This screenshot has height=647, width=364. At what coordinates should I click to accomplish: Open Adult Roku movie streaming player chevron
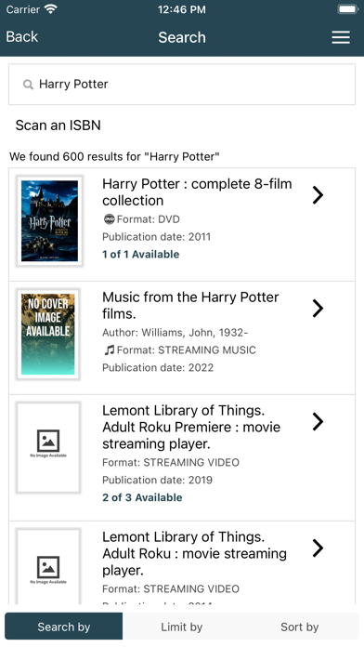point(318,548)
